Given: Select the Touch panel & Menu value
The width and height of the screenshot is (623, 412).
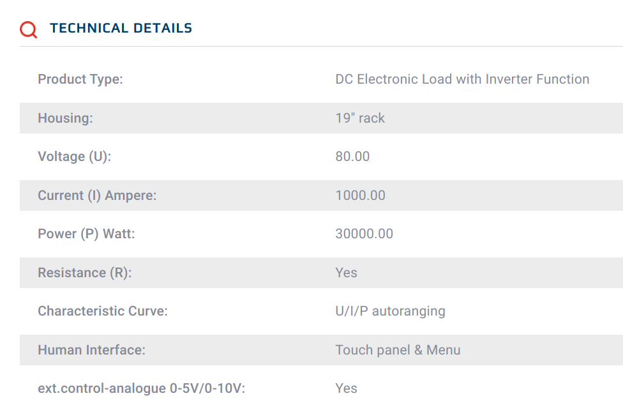Looking at the screenshot, I should coord(398,350).
